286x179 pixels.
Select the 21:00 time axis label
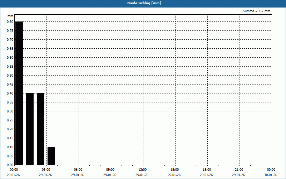click(x=239, y=170)
